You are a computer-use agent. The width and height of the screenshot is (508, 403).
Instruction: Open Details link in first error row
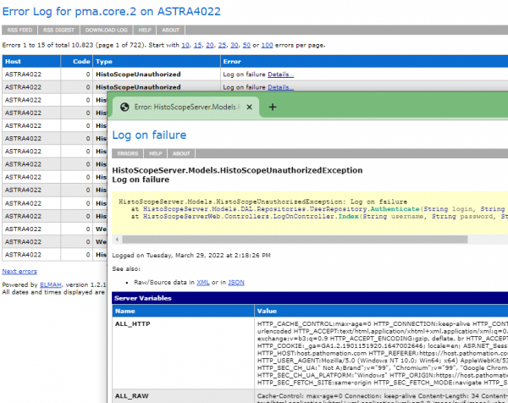click(280, 75)
